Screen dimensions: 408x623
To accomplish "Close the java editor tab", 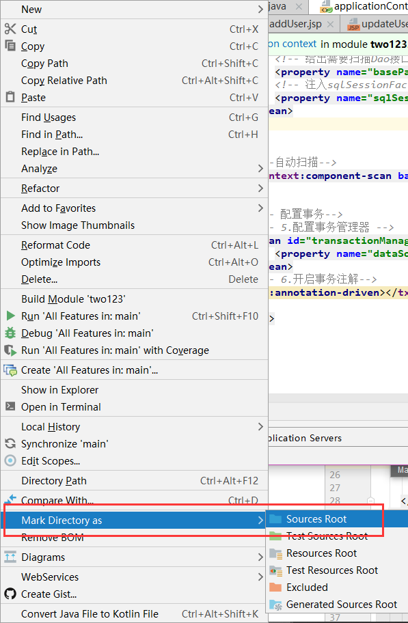I will [299, 6].
